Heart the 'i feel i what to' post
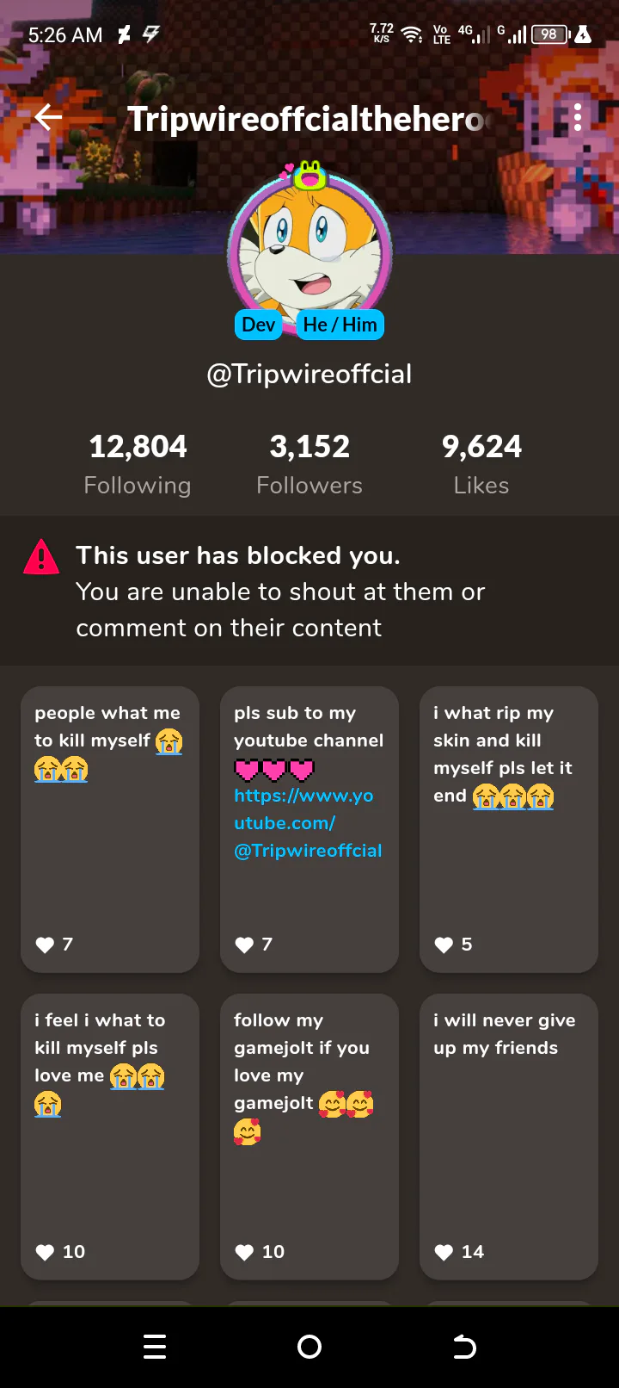 point(46,1253)
